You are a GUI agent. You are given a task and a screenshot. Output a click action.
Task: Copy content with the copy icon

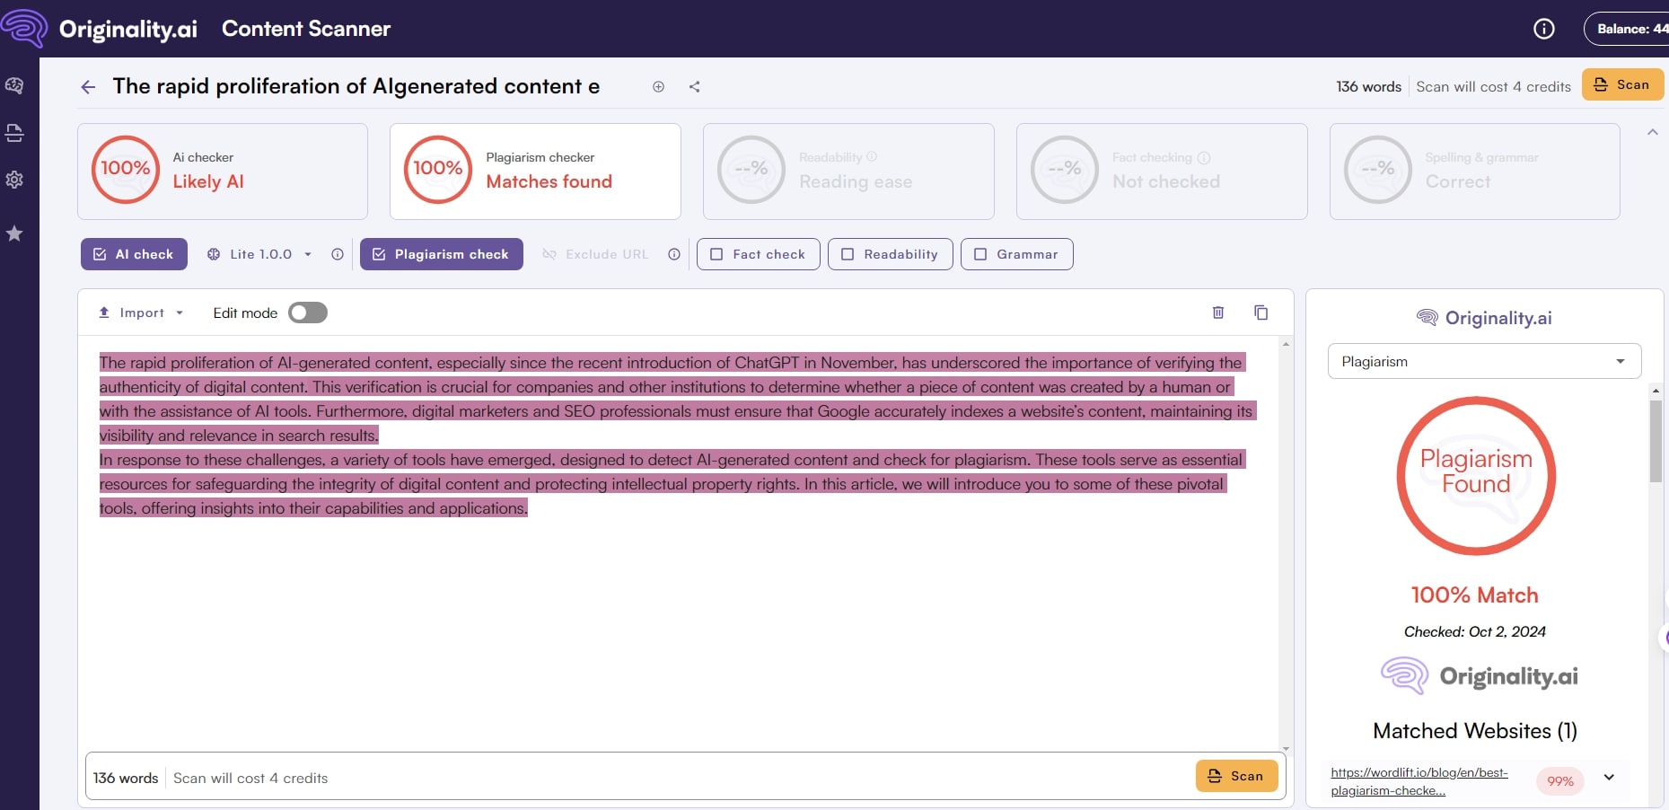(1261, 313)
